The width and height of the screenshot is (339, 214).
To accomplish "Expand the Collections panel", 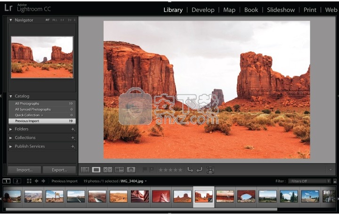I will 10,138.
